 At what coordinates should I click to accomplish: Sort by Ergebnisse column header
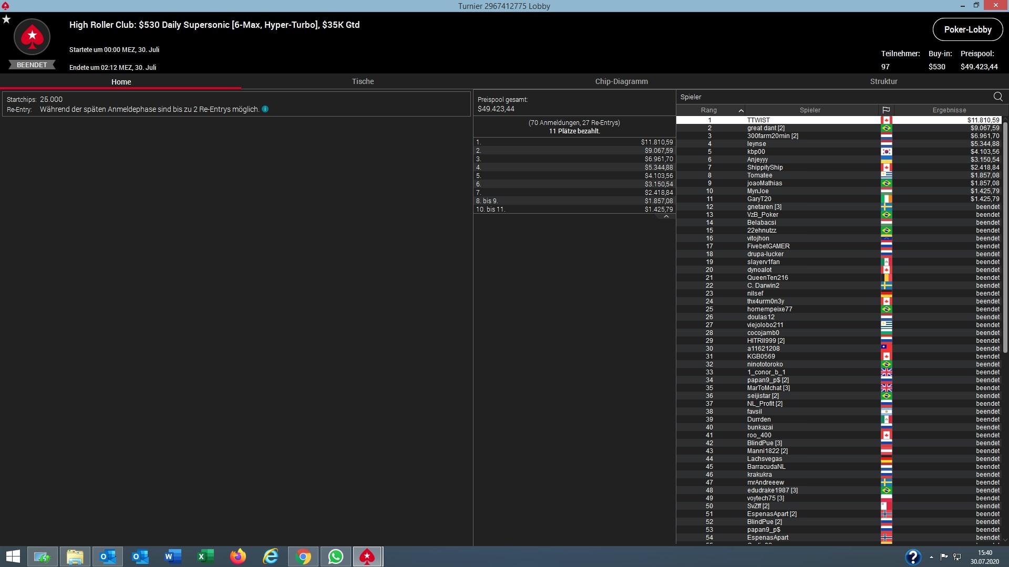point(949,110)
